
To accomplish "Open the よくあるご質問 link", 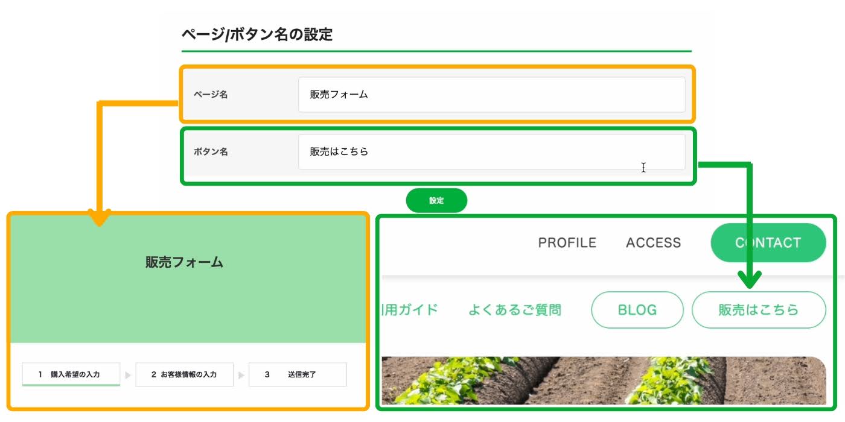I will click(x=514, y=310).
